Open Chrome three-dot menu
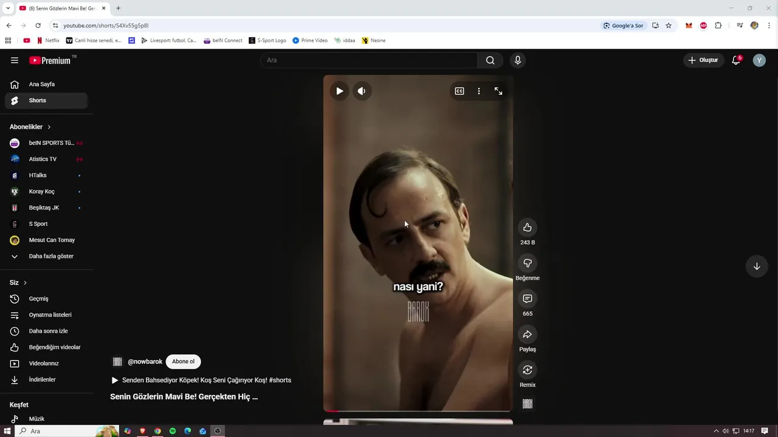778x437 pixels. pyautogui.click(x=769, y=25)
